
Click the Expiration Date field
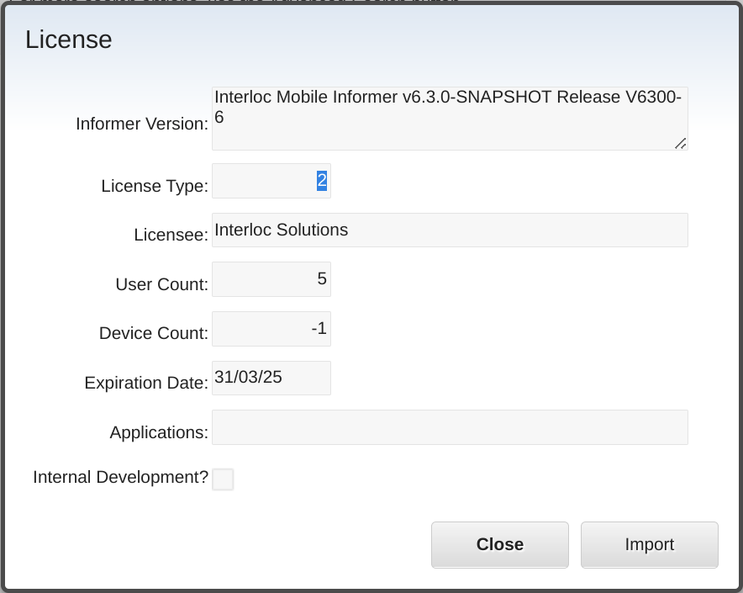click(x=271, y=379)
